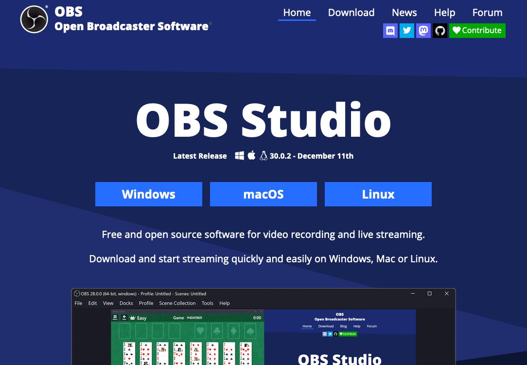
Task: Go to the Home tab in the top navigation
Action: pos(297,13)
